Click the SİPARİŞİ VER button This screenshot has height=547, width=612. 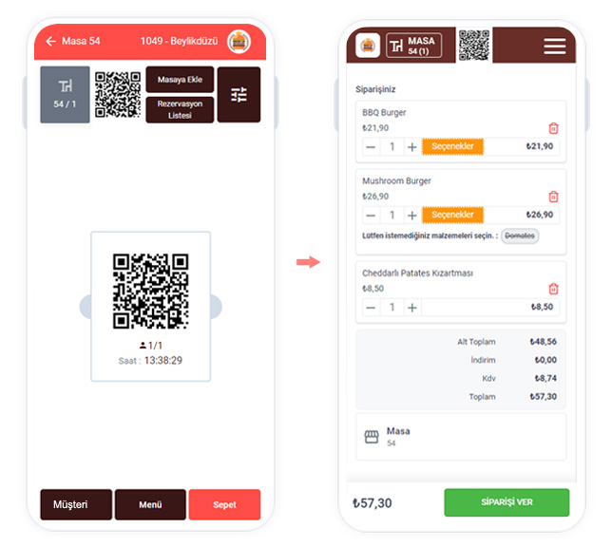507,502
